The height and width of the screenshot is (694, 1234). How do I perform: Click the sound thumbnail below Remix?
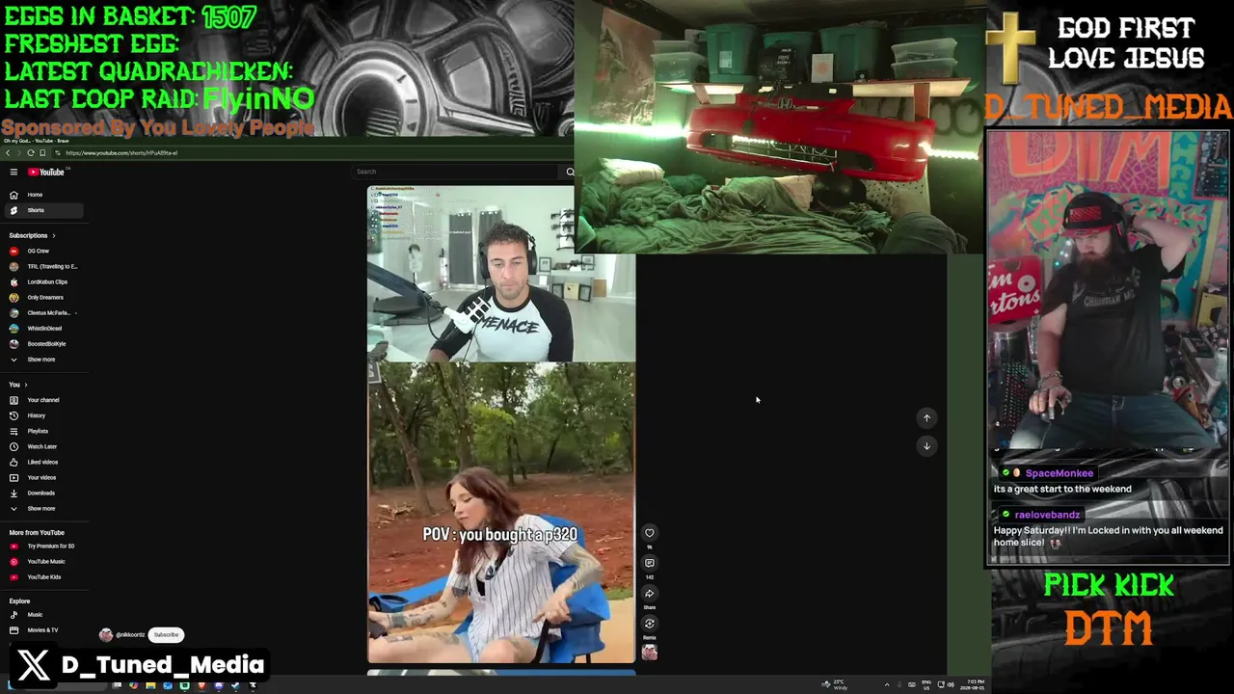(x=650, y=653)
